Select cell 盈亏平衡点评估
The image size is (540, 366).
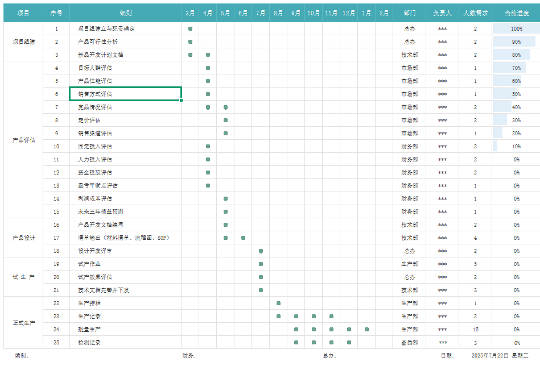click(x=125, y=186)
